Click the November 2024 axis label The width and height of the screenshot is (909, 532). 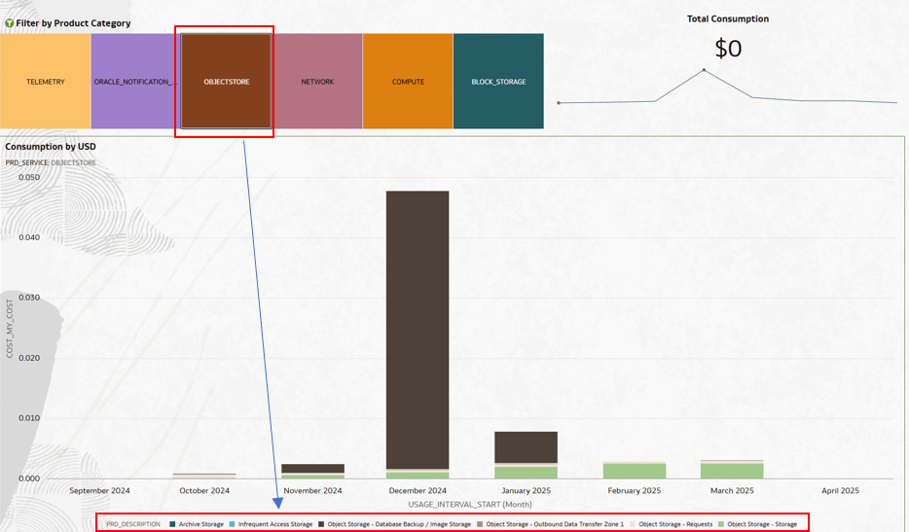(x=313, y=490)
